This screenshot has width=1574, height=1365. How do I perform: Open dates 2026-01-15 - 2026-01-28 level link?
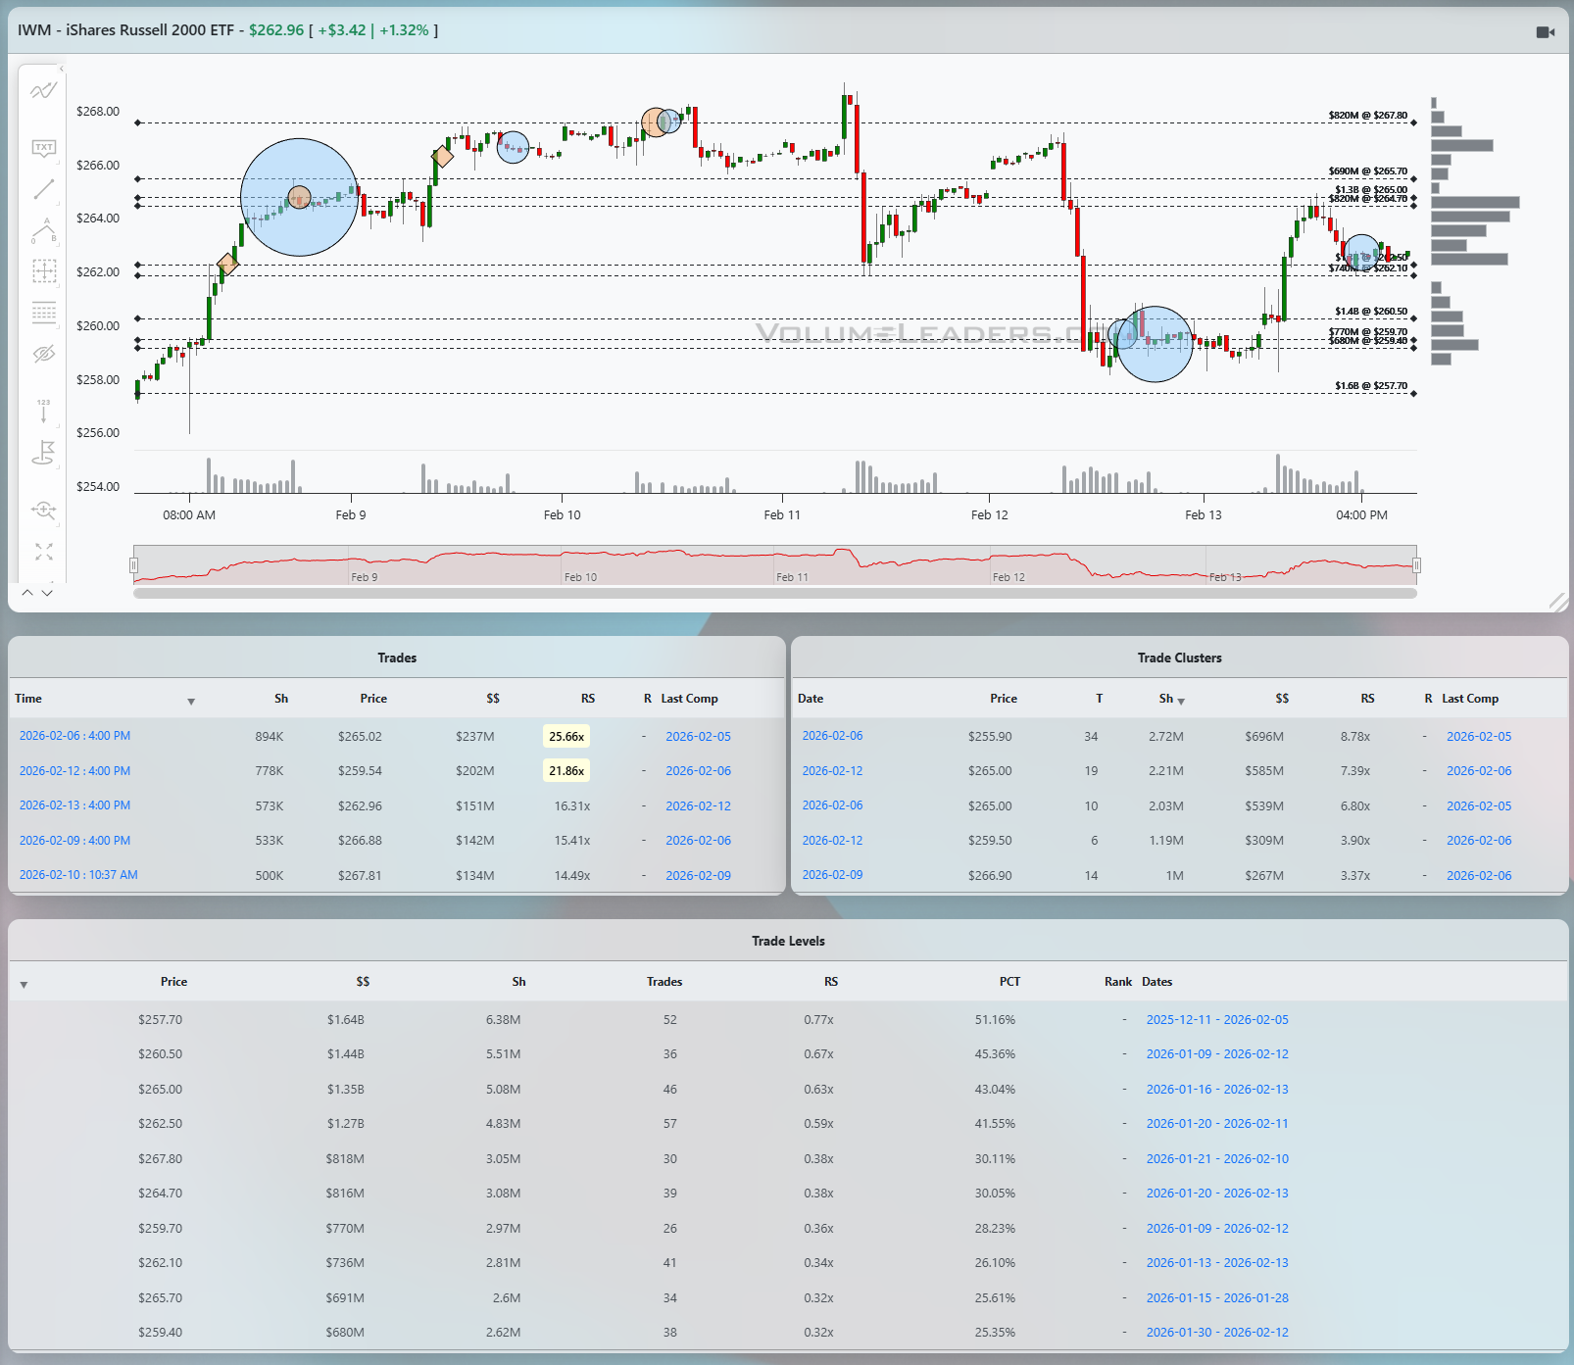tap(1217, 1298)
